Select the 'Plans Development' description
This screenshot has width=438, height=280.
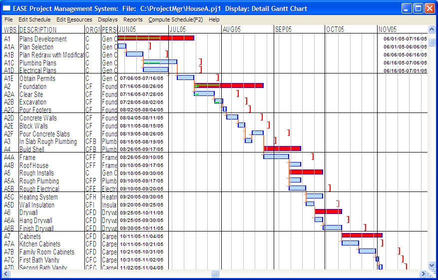click(43, 39)
